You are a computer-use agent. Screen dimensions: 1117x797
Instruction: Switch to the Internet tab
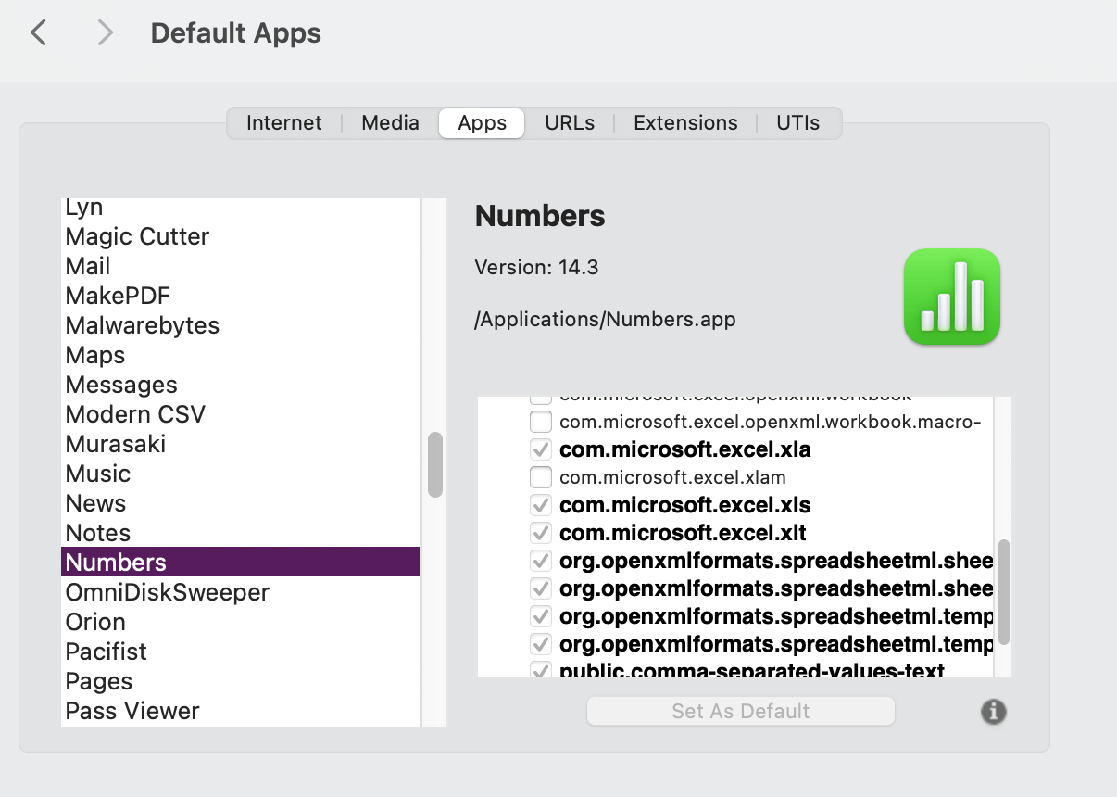pyautogui.click(x=284, y=123)
